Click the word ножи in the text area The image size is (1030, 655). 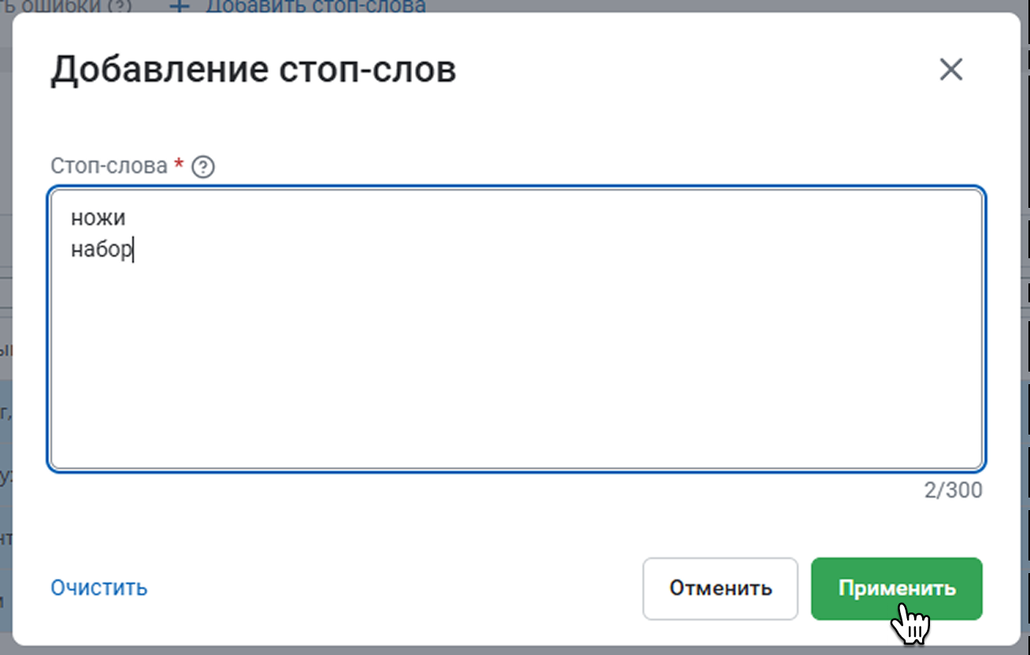coord(98,217)
